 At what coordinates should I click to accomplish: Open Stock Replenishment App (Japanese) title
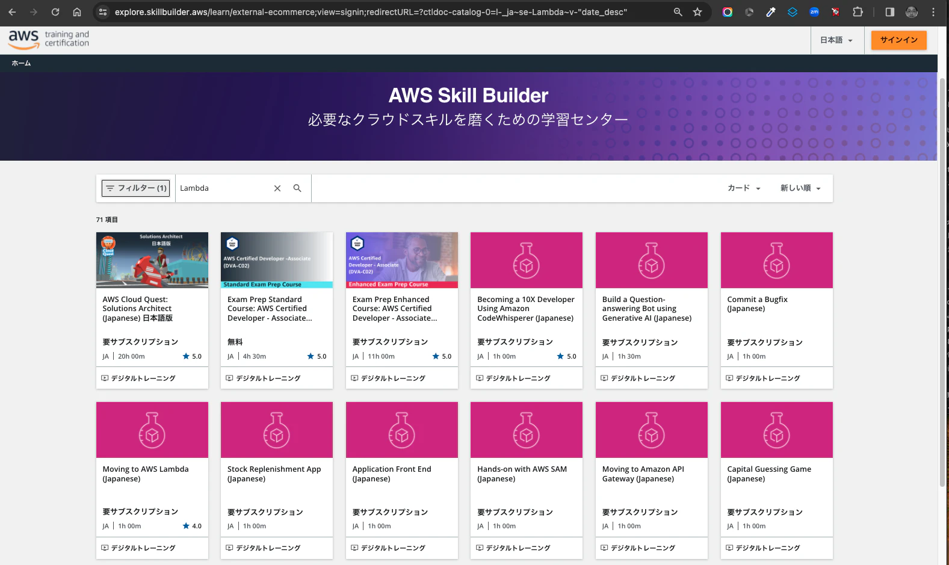[274, 474]
